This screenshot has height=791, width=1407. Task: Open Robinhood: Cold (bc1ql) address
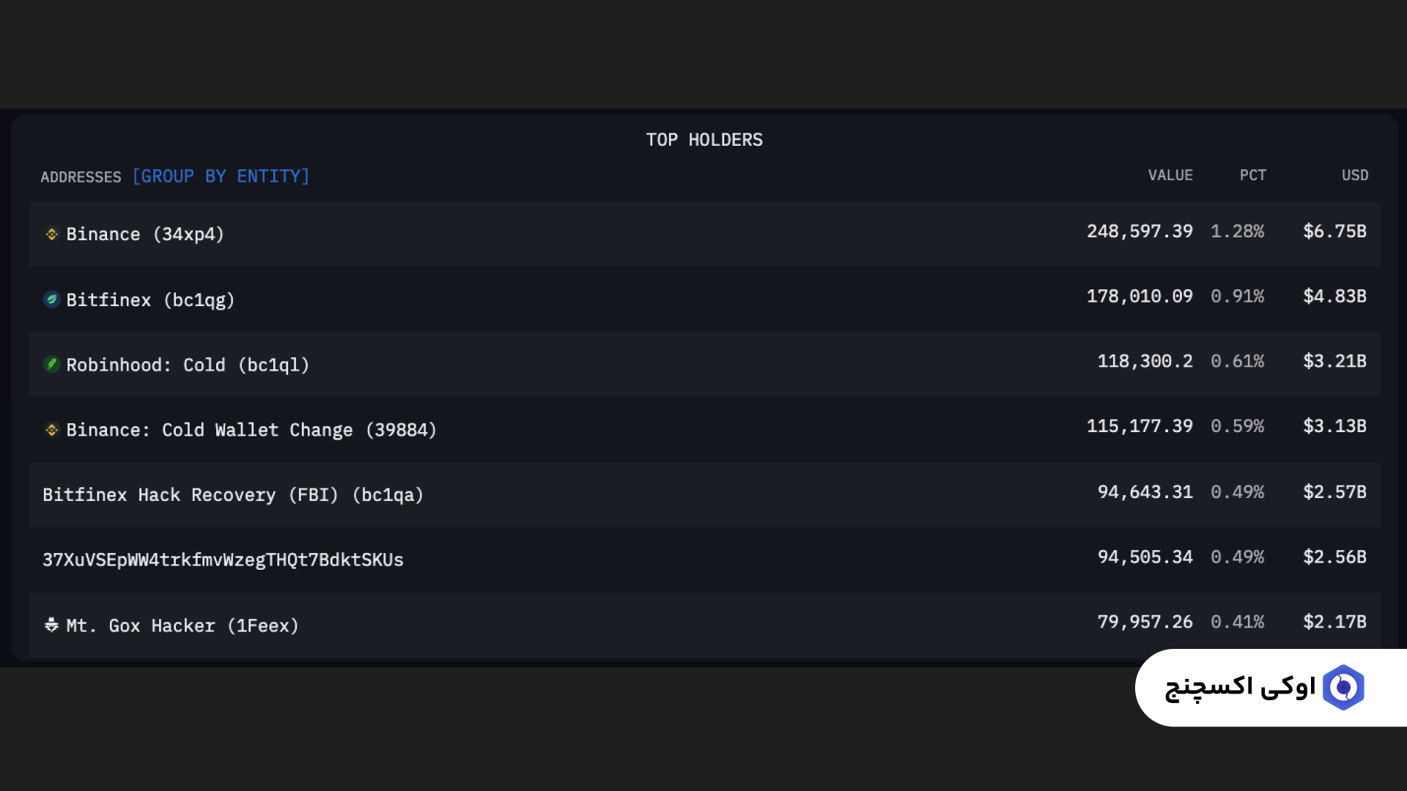188,365
